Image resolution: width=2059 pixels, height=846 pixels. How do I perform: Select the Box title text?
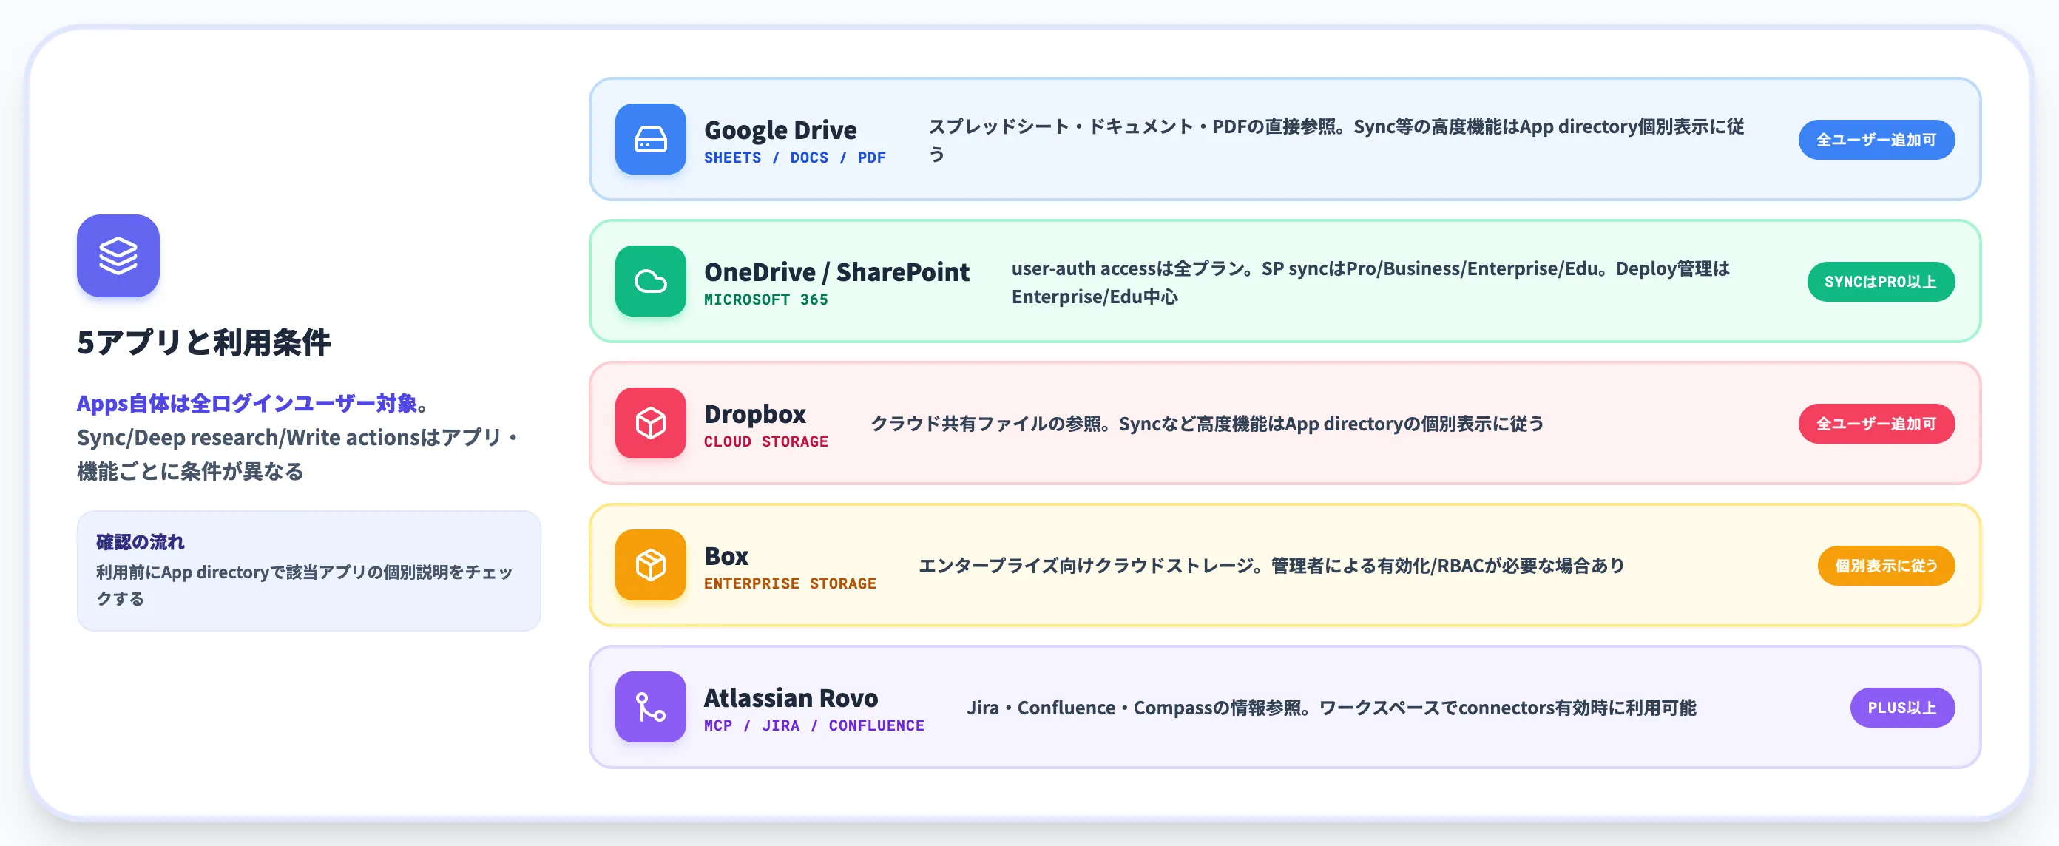(x=726, y=556)
